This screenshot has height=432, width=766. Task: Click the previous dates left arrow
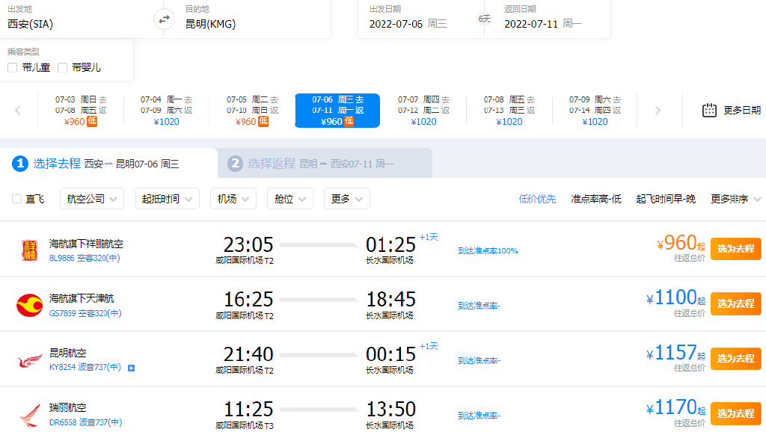coord(18,111)
